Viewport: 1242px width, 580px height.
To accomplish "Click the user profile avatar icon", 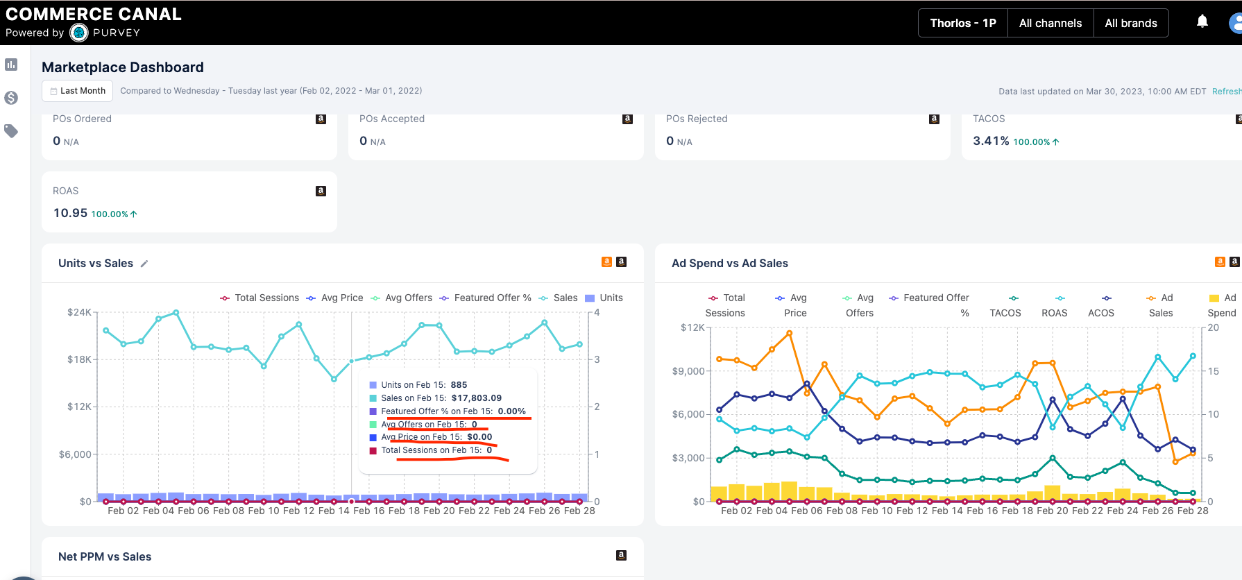I will [1236, 23].
